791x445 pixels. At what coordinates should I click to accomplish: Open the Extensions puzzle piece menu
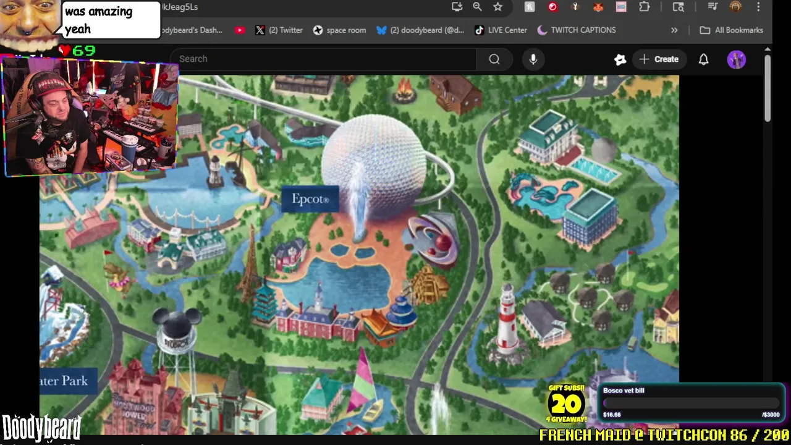coord(645,7)
